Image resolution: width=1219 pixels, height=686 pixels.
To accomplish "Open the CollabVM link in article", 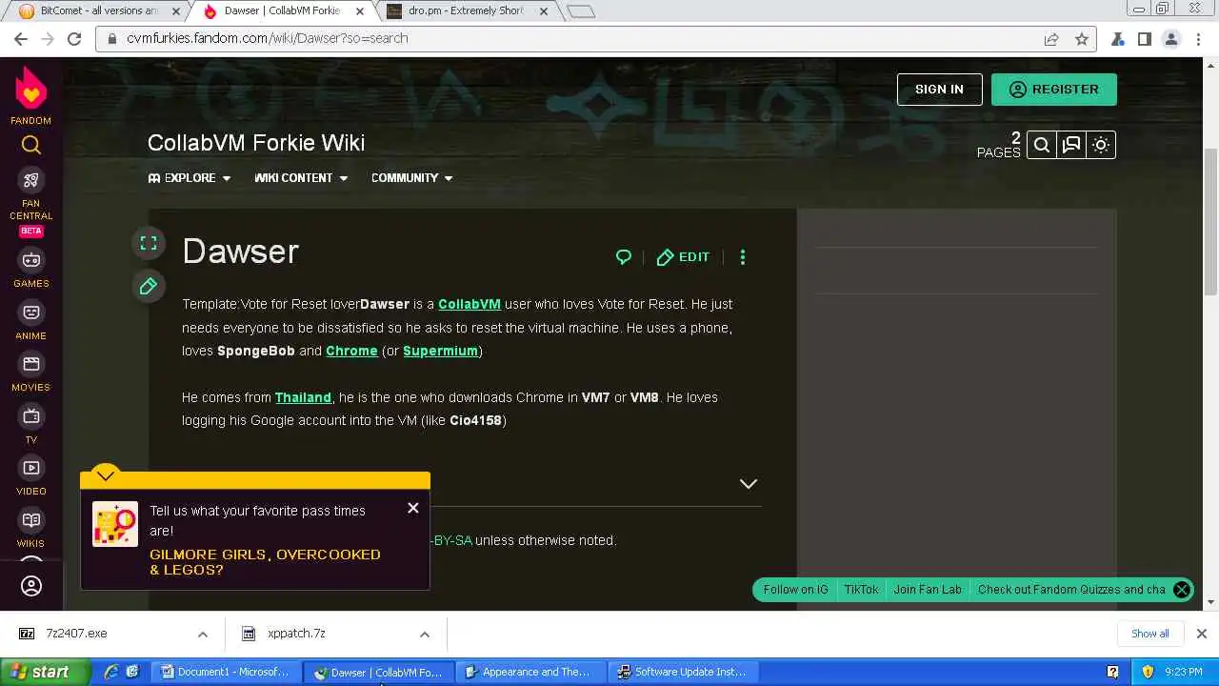I will coord(470,304).
